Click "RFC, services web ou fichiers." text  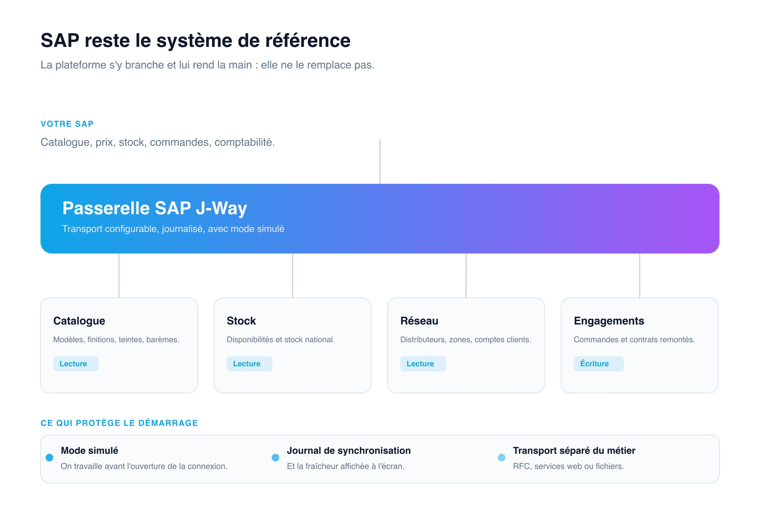pos(569,466)
